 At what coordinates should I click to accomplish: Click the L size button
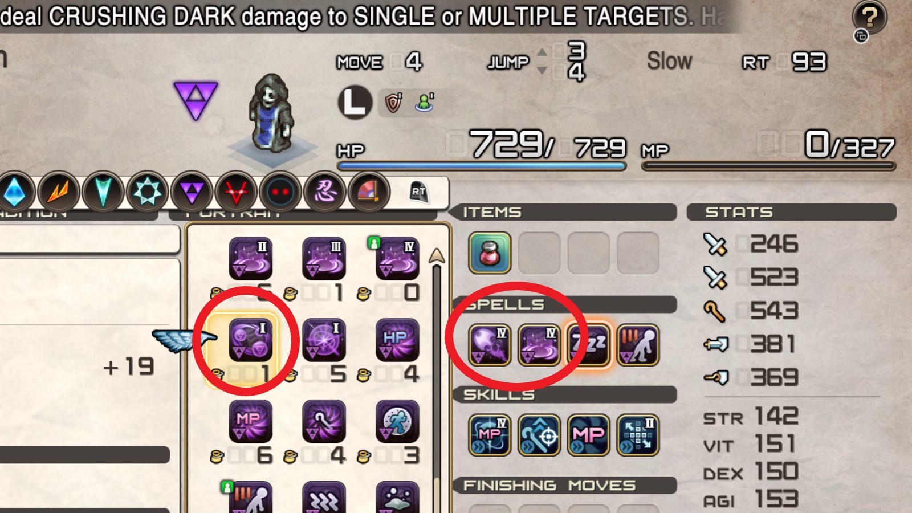(355, 103)
